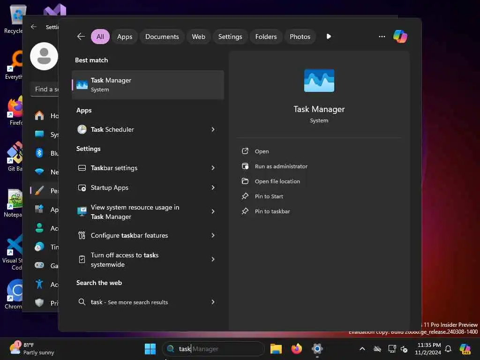Open the clock showing 11:35 PM
This screenshot has height=360, width=480.
428,349
